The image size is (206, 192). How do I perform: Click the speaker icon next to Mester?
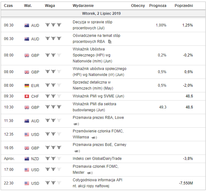(x=90, y=173)
